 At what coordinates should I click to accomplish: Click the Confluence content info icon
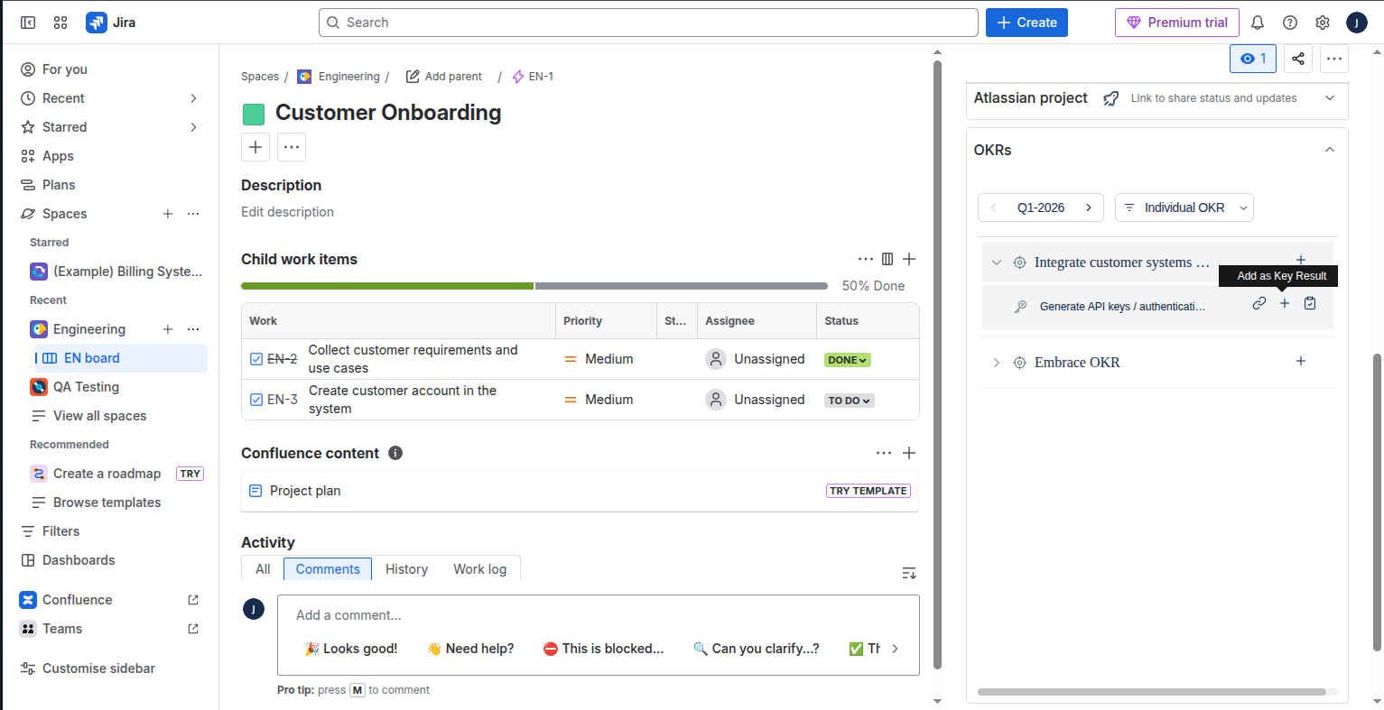(x=395, y=453)
